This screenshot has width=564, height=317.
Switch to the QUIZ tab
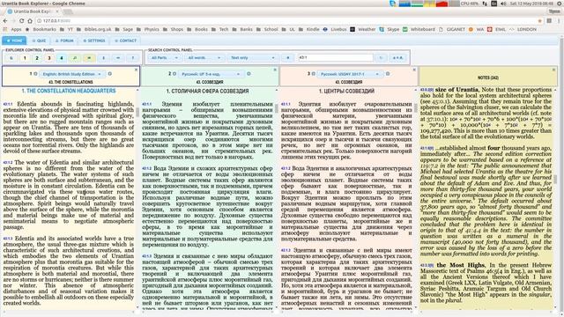point(39,41)
